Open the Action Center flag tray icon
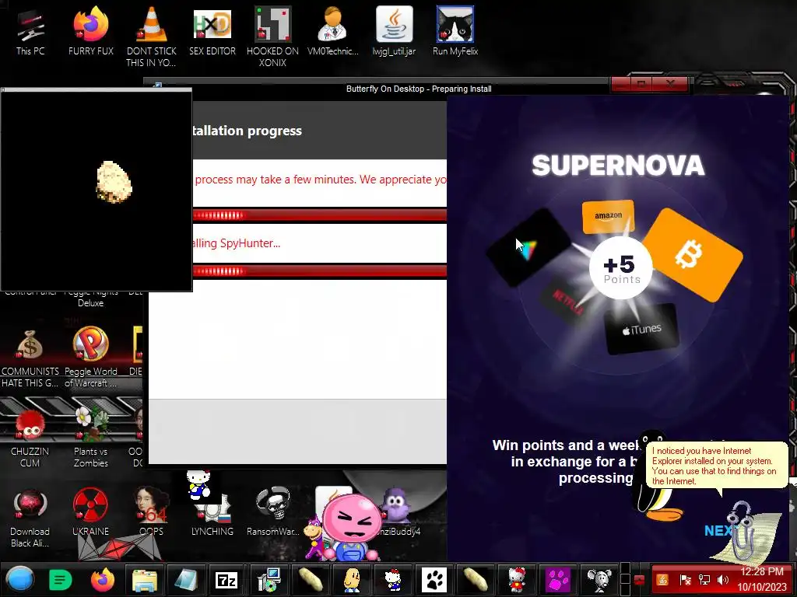The height and width of the screenshot is (597, 797). (x=685, y=580)
